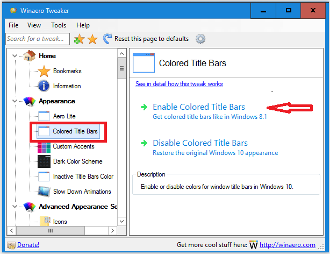The image size is (330, 254).
Task: Collapse the Appearance tree node
Action: tap(15, 101)
